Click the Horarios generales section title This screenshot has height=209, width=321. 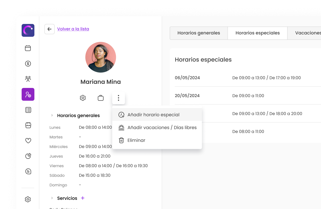point(78,115)
